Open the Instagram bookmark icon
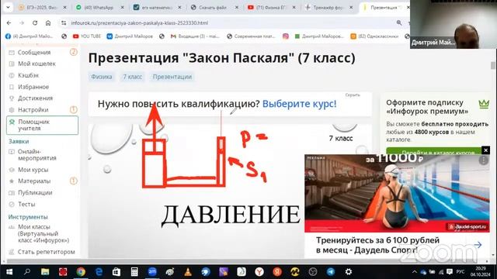The width and height of the screenshot is (497, 279). click(286, 36)
